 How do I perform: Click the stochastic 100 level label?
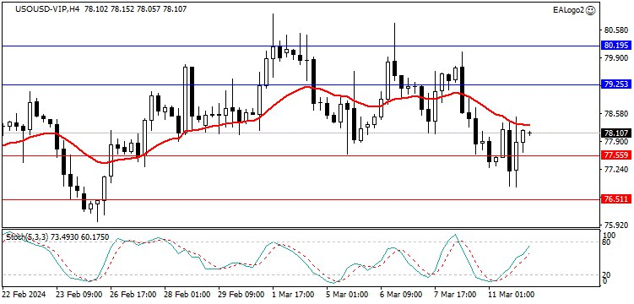609,236
